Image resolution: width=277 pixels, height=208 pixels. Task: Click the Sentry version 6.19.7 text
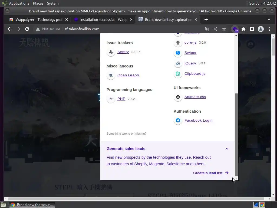tap(136, 52)
